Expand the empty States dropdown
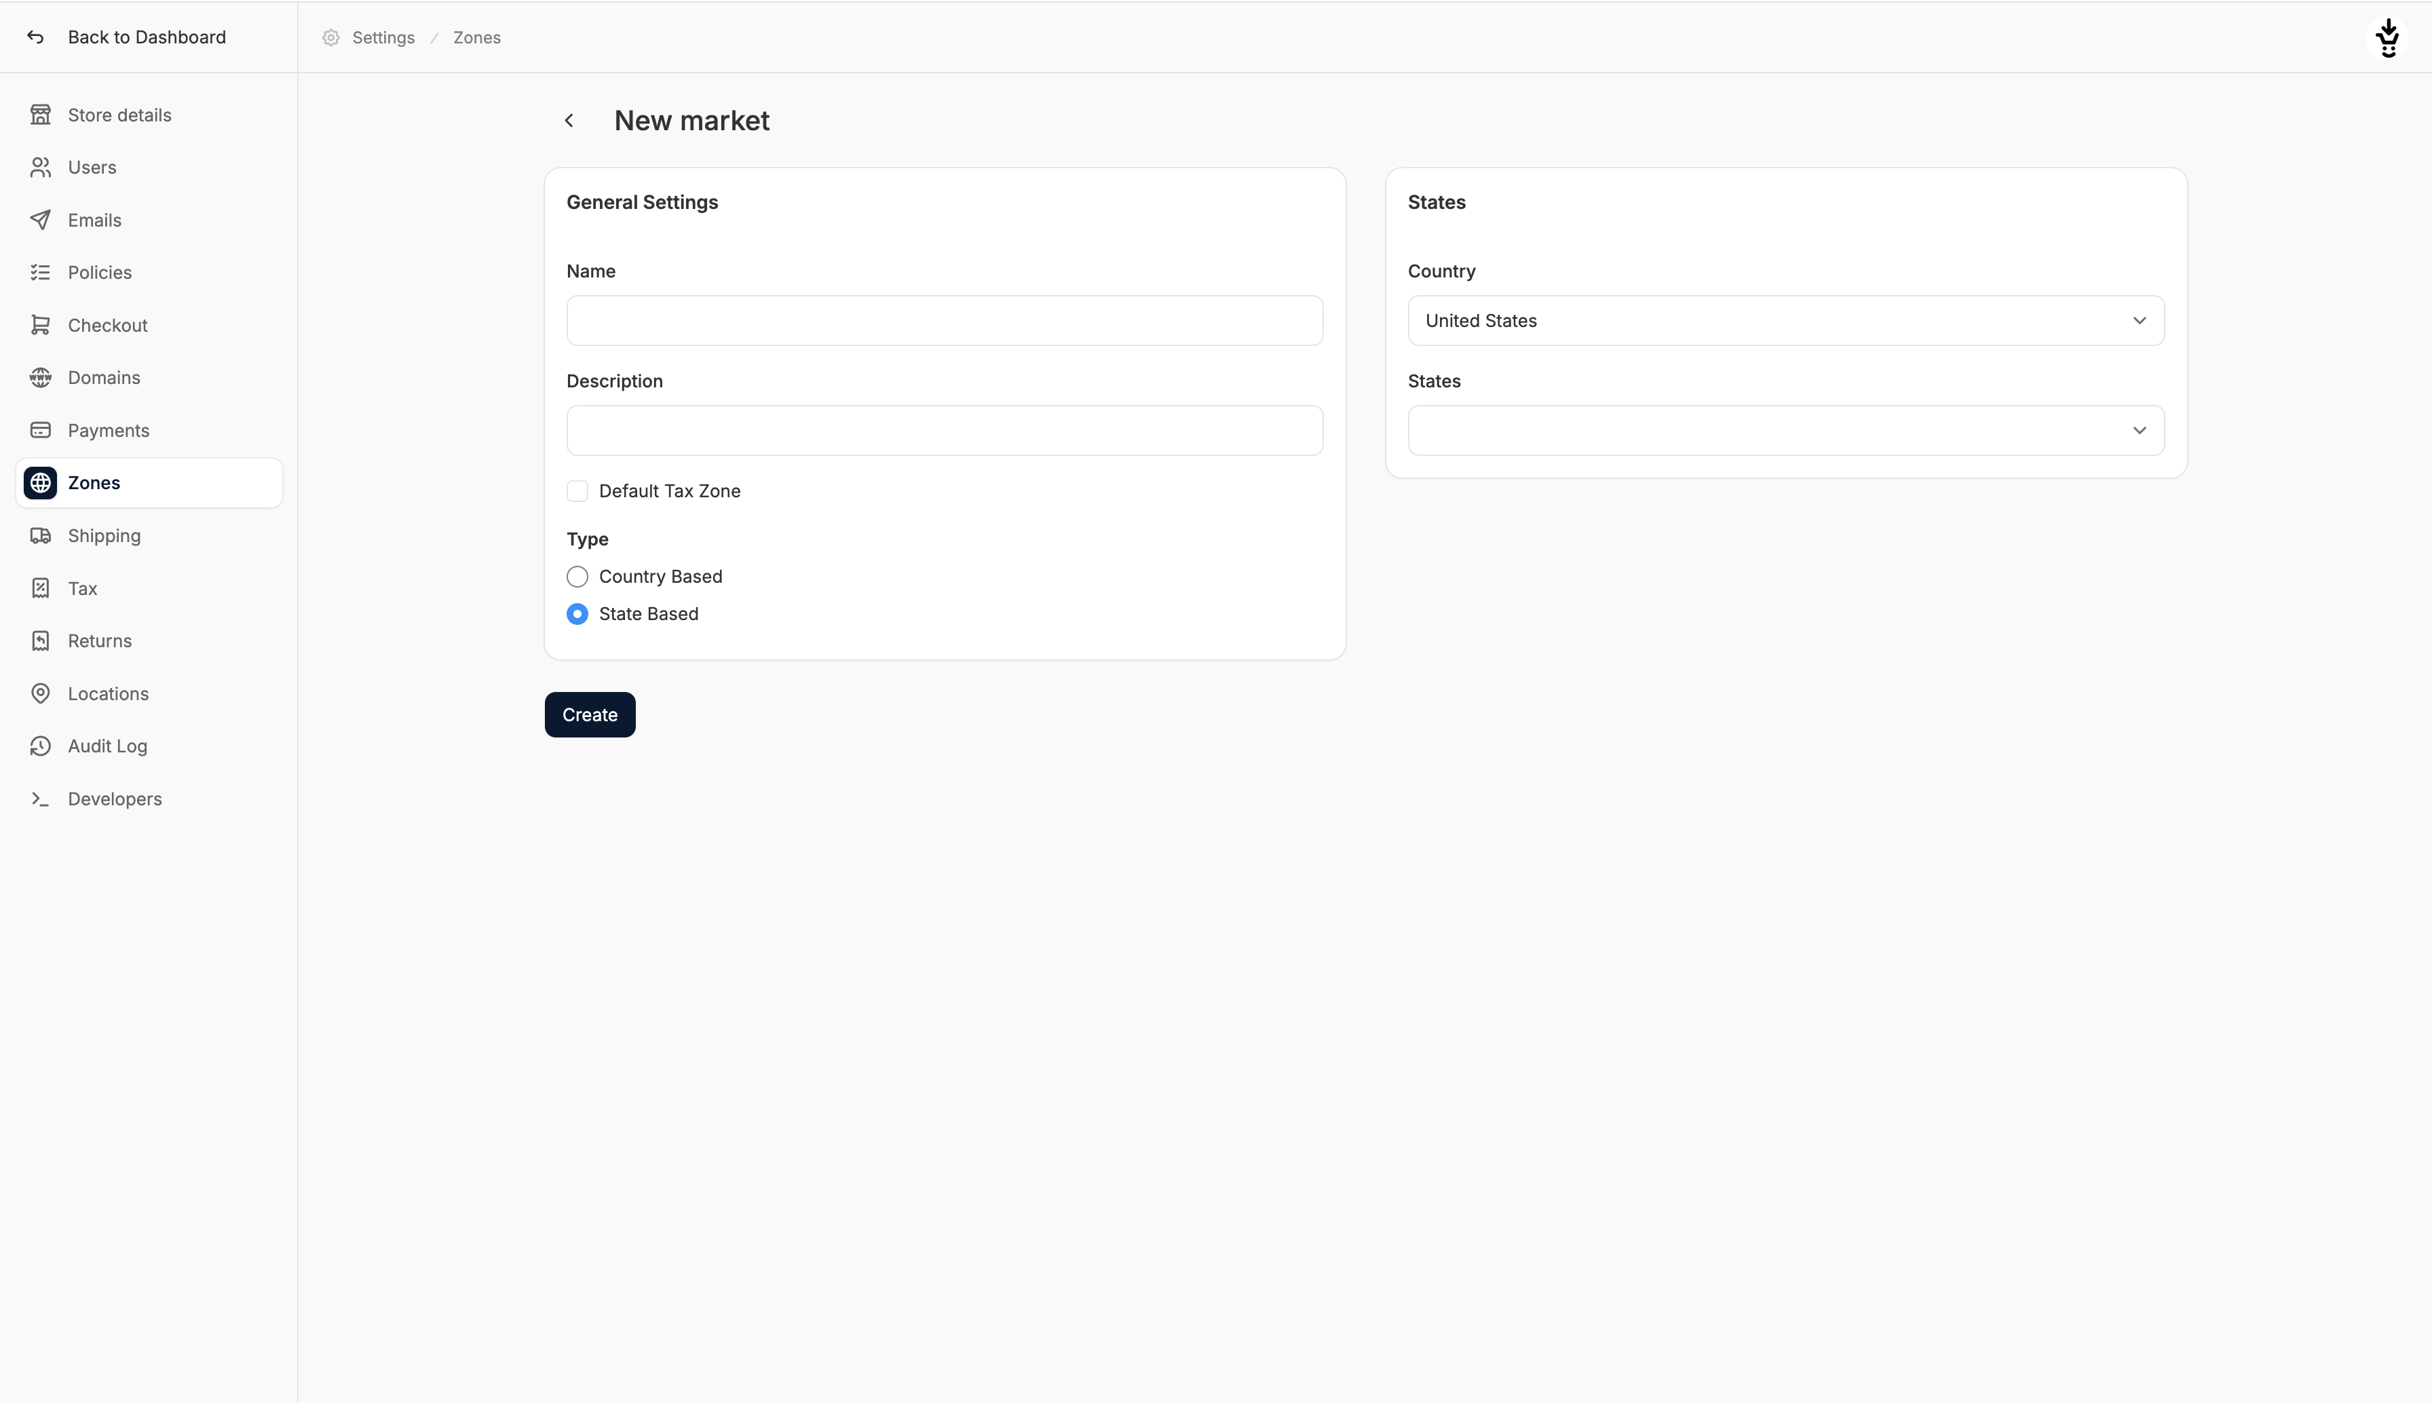The height and width of the screenshot is (1403, 2432). (x=1785, y=431)
